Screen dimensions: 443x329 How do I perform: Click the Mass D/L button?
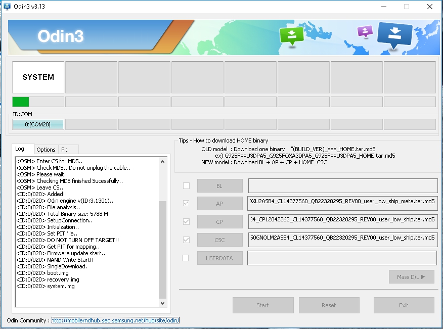(x=411, y=277)
